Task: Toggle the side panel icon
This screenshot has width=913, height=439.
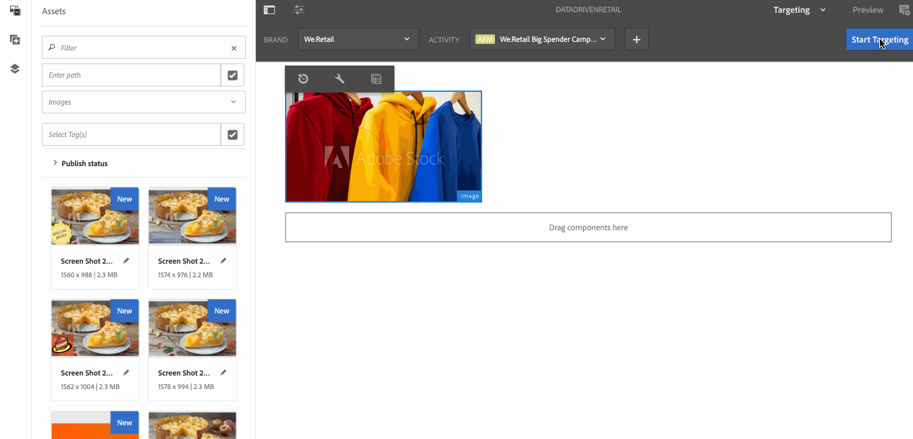Action: point(269,10)
